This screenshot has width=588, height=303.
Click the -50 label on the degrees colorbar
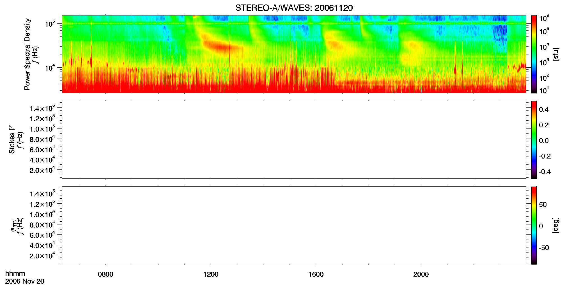pos(544,248)
